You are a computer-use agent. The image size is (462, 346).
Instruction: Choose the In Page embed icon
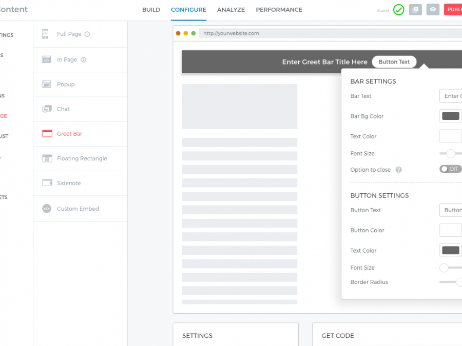pyautogui.click(x=46, y=59)
